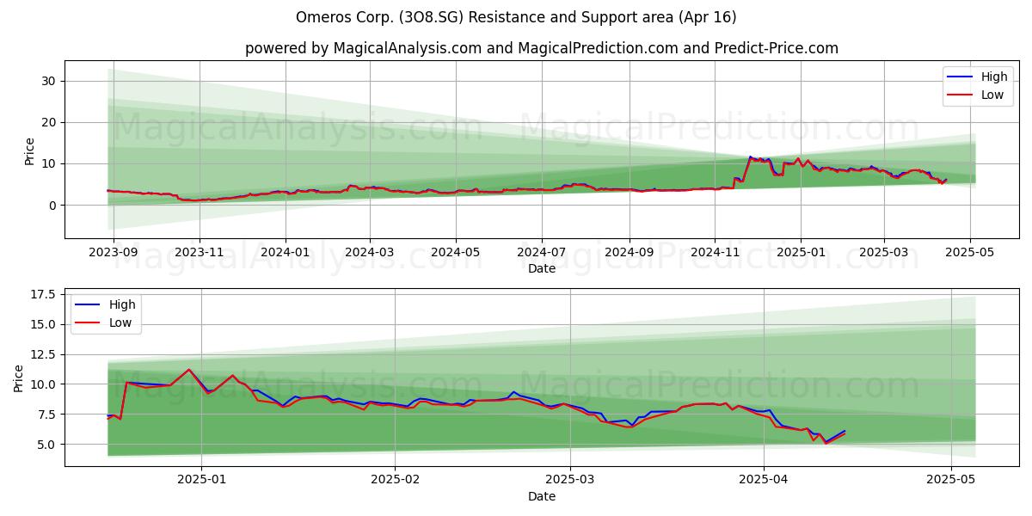The image size is (1032, 516).
Task: Click the '2024-11' tick on the top chart
Action: [714, 252]
